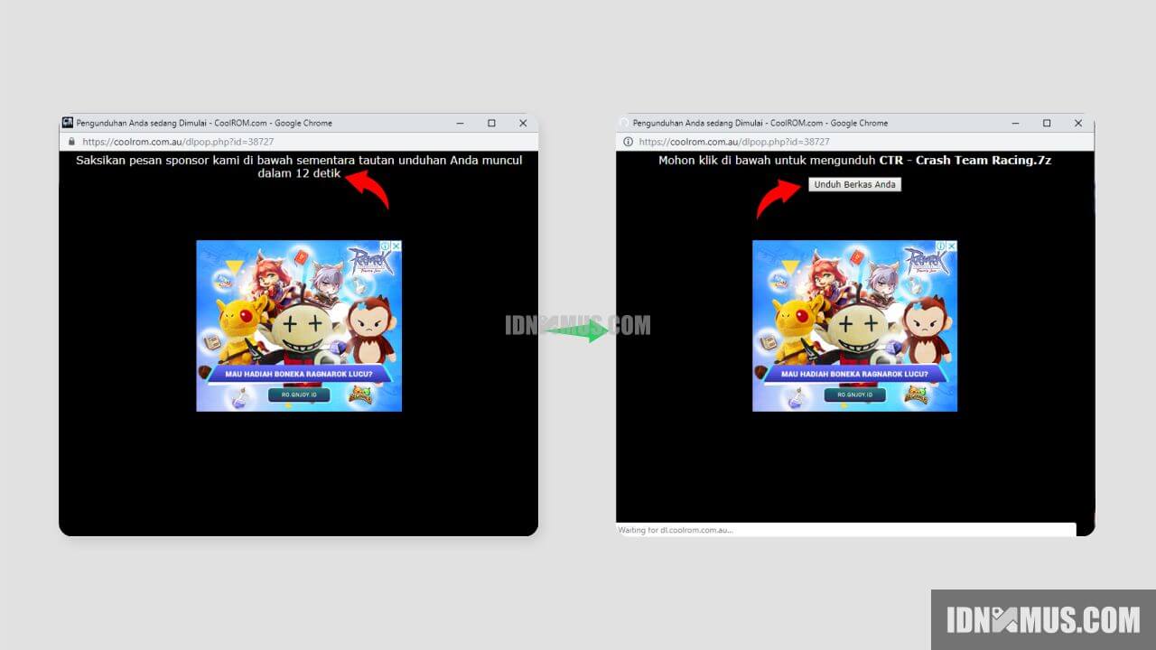Click 'MAU HADIAH BONEKA RAGNAROK LUCU?' in left ad
The image size is (1156, 650).
pos(299,374)
